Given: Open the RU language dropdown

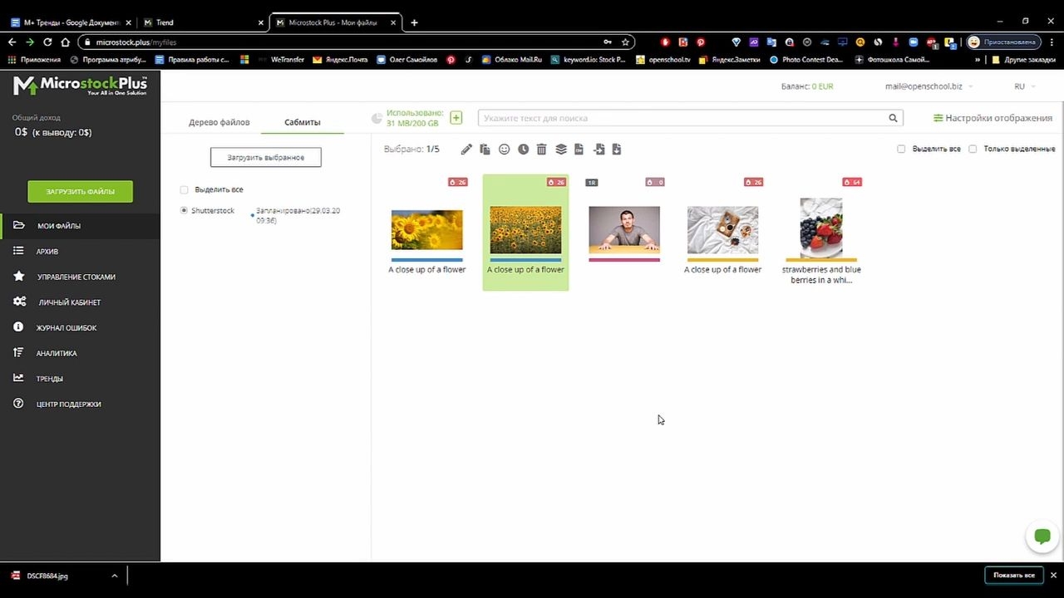Looking at the screenshot, I should click(x=1024, y=86).
